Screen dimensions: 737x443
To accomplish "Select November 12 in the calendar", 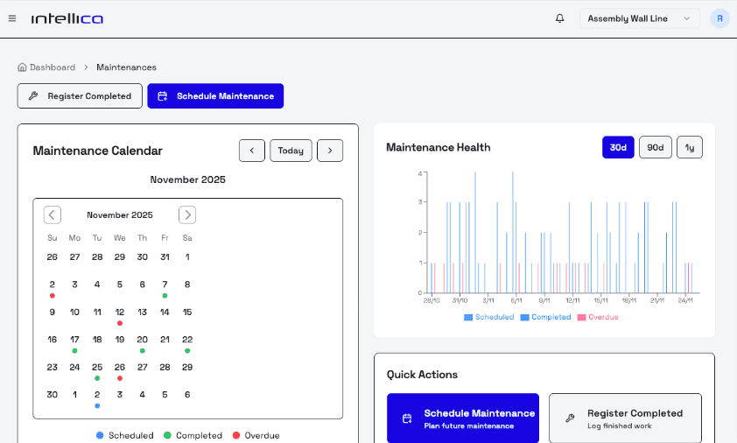I will coord(120,312).
